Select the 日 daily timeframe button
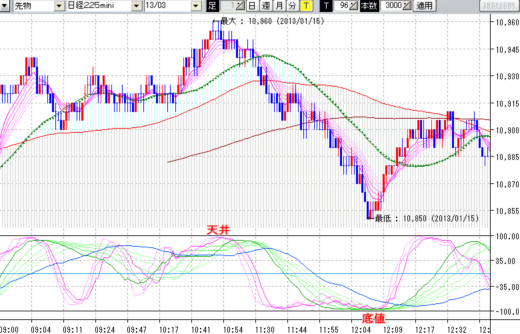 pos(251,6)
